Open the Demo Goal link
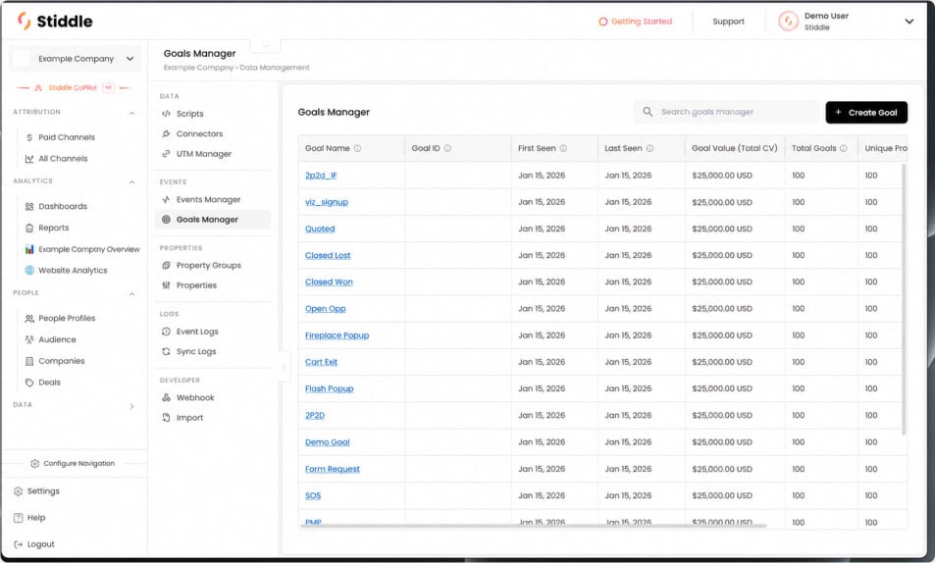 click(x=328, y=442)
